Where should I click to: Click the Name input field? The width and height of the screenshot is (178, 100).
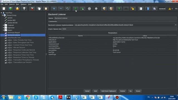115,18
